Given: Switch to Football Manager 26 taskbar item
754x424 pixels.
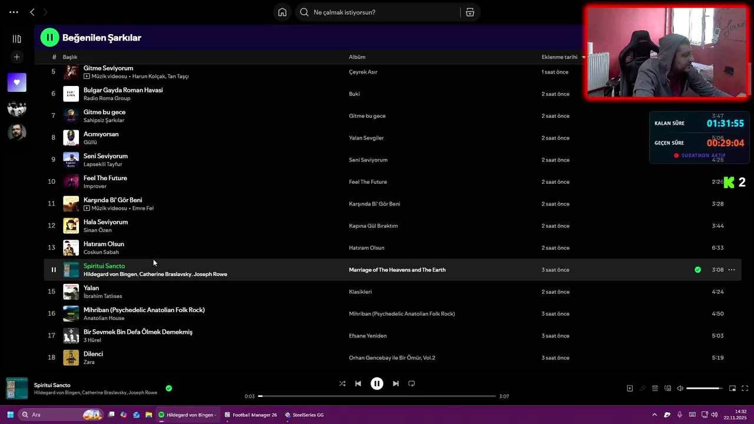Looking at the screenshot, I should coord(250,415).
